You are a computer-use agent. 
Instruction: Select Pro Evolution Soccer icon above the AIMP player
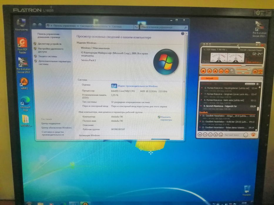pos(259,29)
